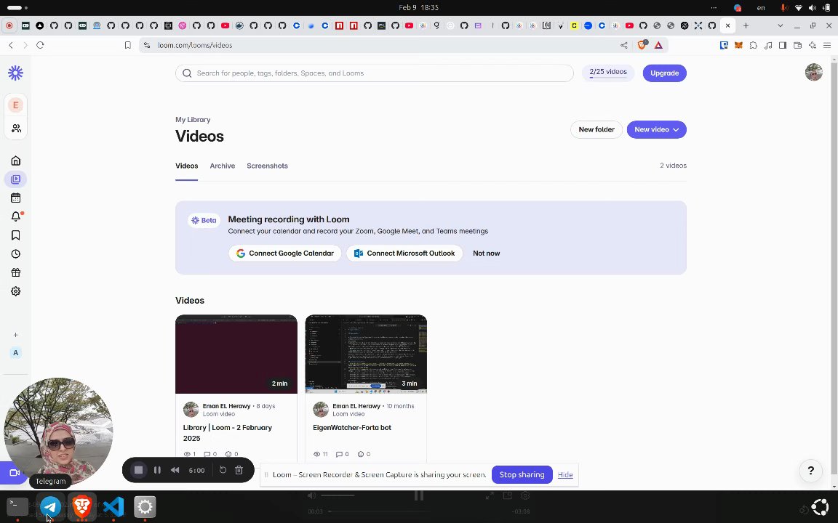This screenshot has height=523, width=838.
Task: Open Terminal from the dock
Action: 17,506
